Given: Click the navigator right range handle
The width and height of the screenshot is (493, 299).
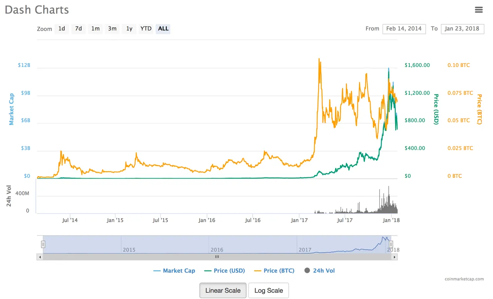Looking at the screenshot, I should pyautogui.click(x=391, y=244).
